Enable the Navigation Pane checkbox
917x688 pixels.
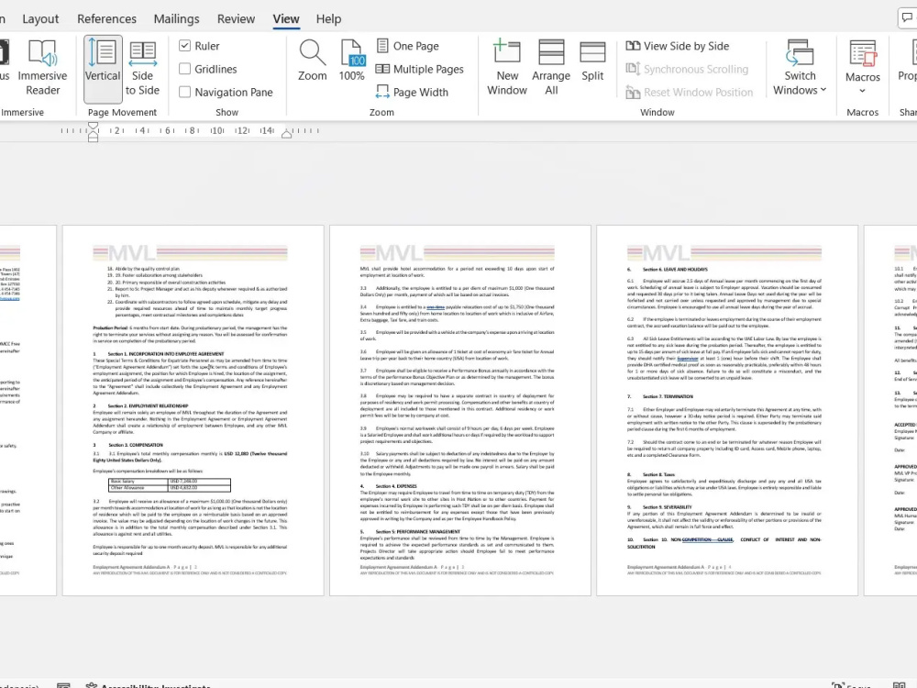tap(185, 92)
